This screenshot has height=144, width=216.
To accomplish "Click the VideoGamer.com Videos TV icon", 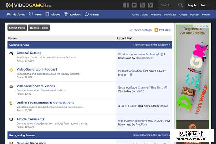I will [x=11, y=86].
